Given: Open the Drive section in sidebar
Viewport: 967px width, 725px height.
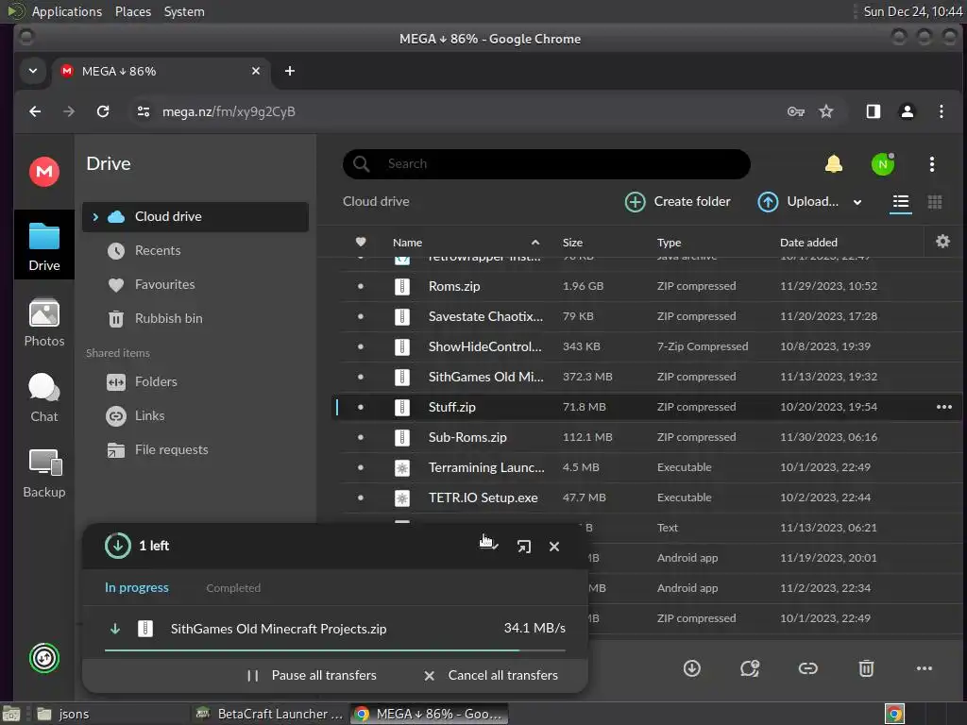Looking at the screenshot, I should [44, 246].
